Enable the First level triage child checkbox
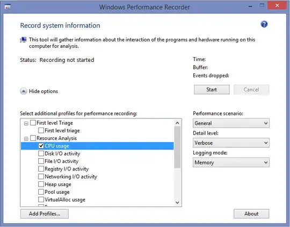 pos(41,131)
